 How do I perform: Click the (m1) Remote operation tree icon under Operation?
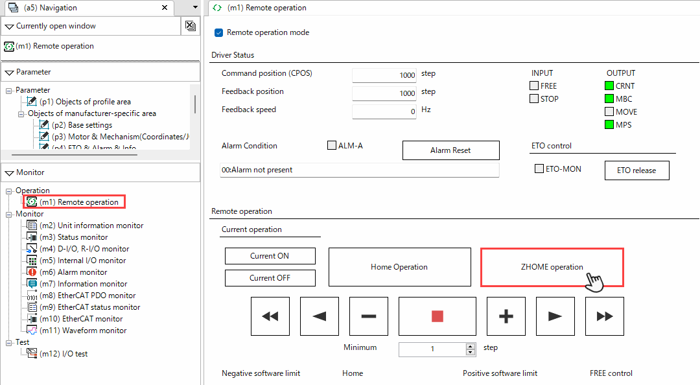(31, 202)
